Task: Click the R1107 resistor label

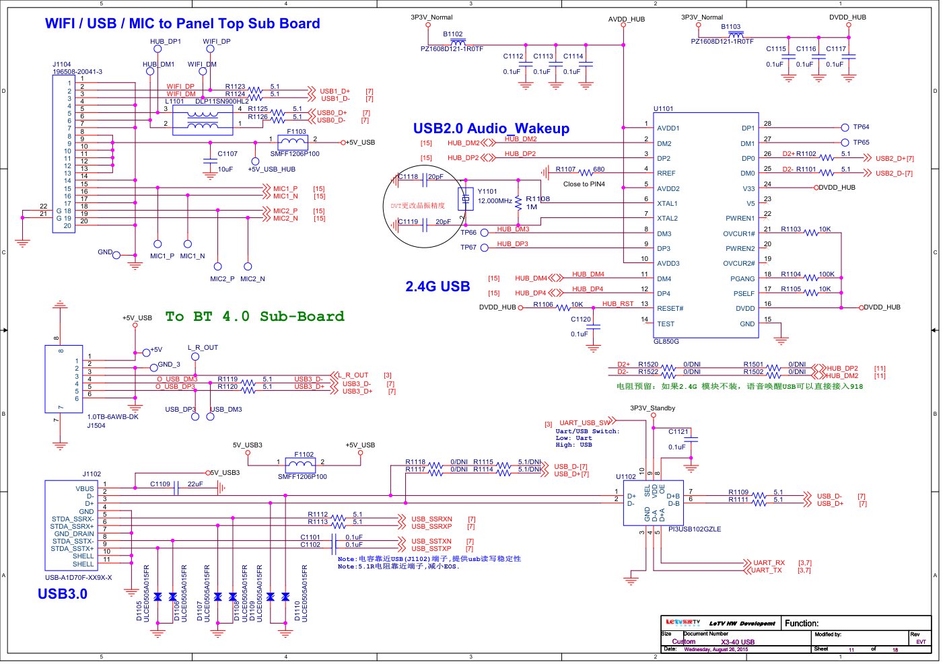Action: (566, 170)
